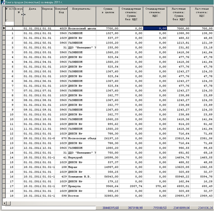Select amount cell 1527,80
This screenshot has width=214, height=211.
pos(107,33)
